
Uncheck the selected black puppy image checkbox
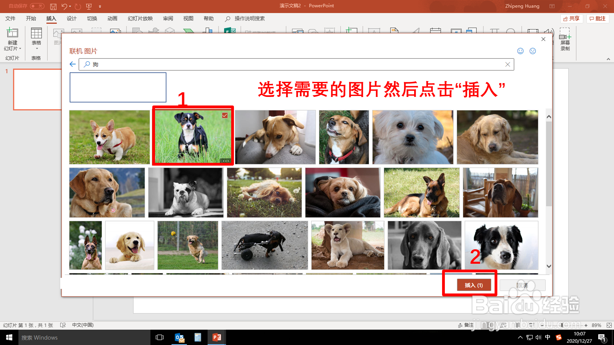tap(225, 115)
